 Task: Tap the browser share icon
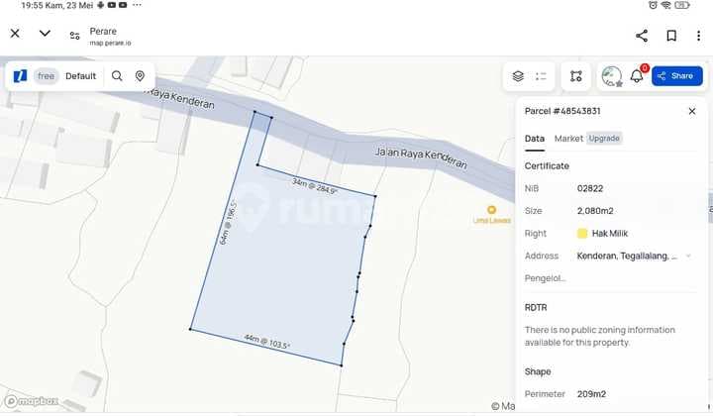point(642,36)
